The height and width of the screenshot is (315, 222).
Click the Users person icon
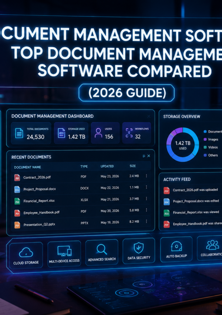coord(98,133)
